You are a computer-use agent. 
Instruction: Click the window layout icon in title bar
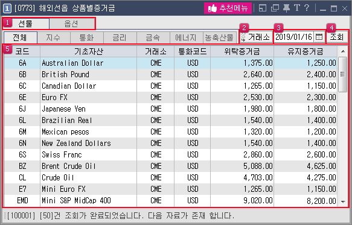click(263, 8)
